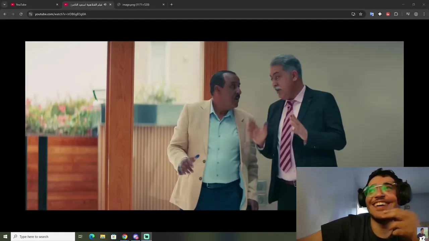Go back to the previous page
This screenshot has width=429, height=241.
5,14
